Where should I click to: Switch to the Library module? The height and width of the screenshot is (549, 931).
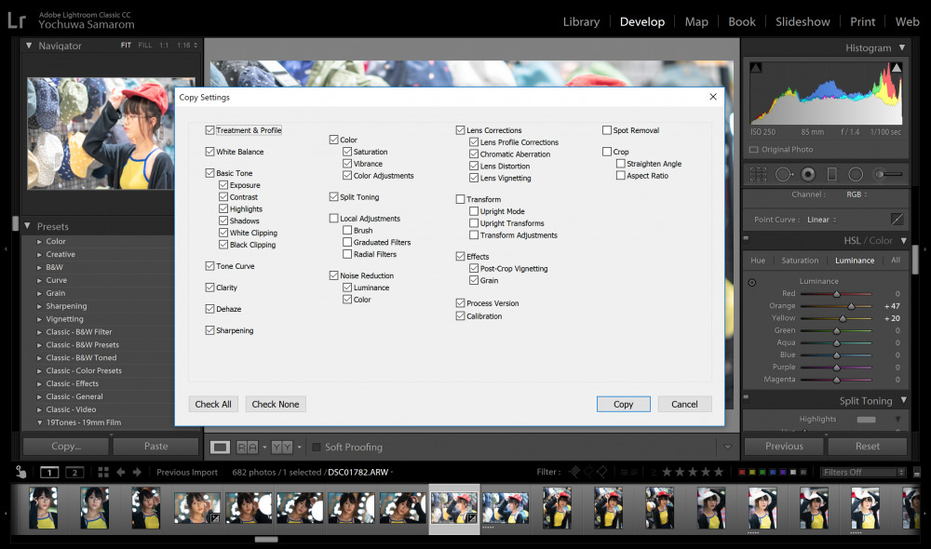coord(581,21)
